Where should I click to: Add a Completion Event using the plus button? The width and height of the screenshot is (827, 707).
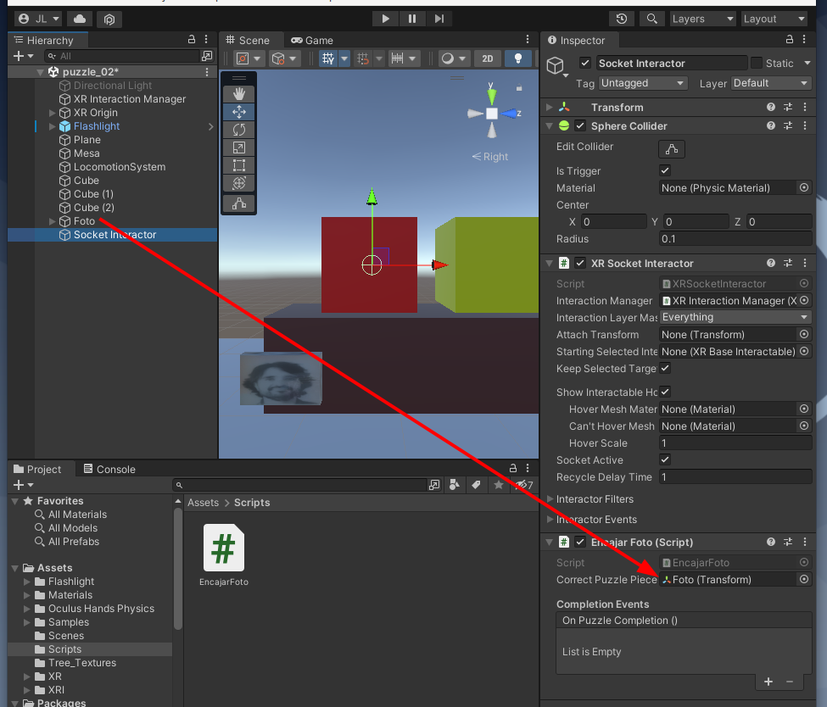coord(768,682)
